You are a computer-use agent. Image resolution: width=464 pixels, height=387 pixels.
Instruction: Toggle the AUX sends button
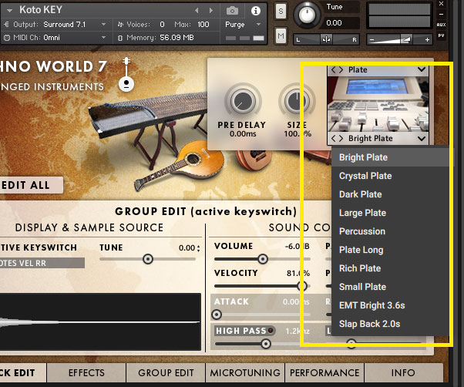[x=441, y=25]
